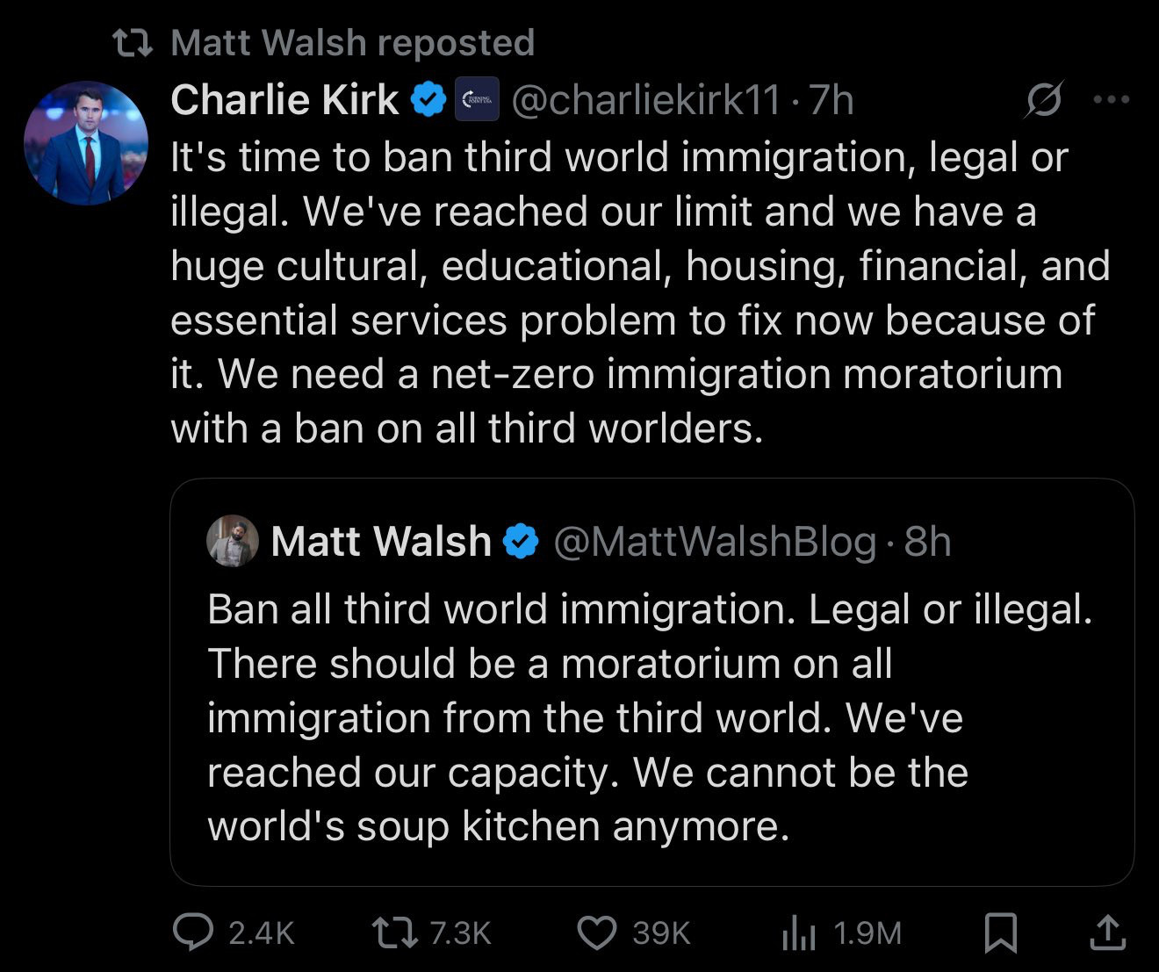Expand options via the ellipsis at top right

tap(1112, 99)
